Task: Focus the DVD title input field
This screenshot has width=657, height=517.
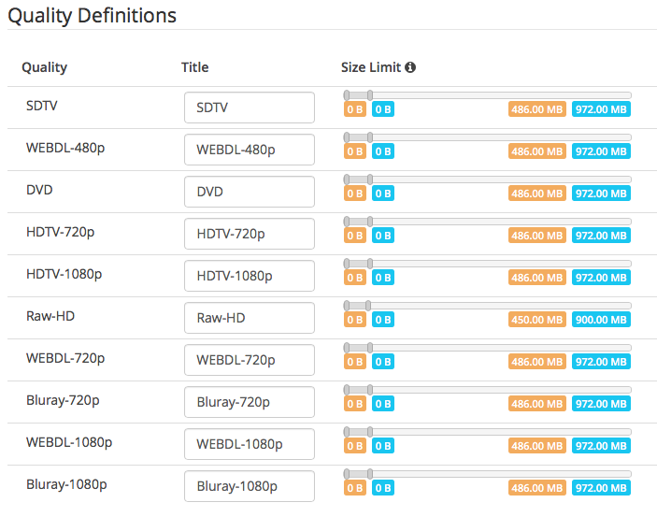Action: 249,192
